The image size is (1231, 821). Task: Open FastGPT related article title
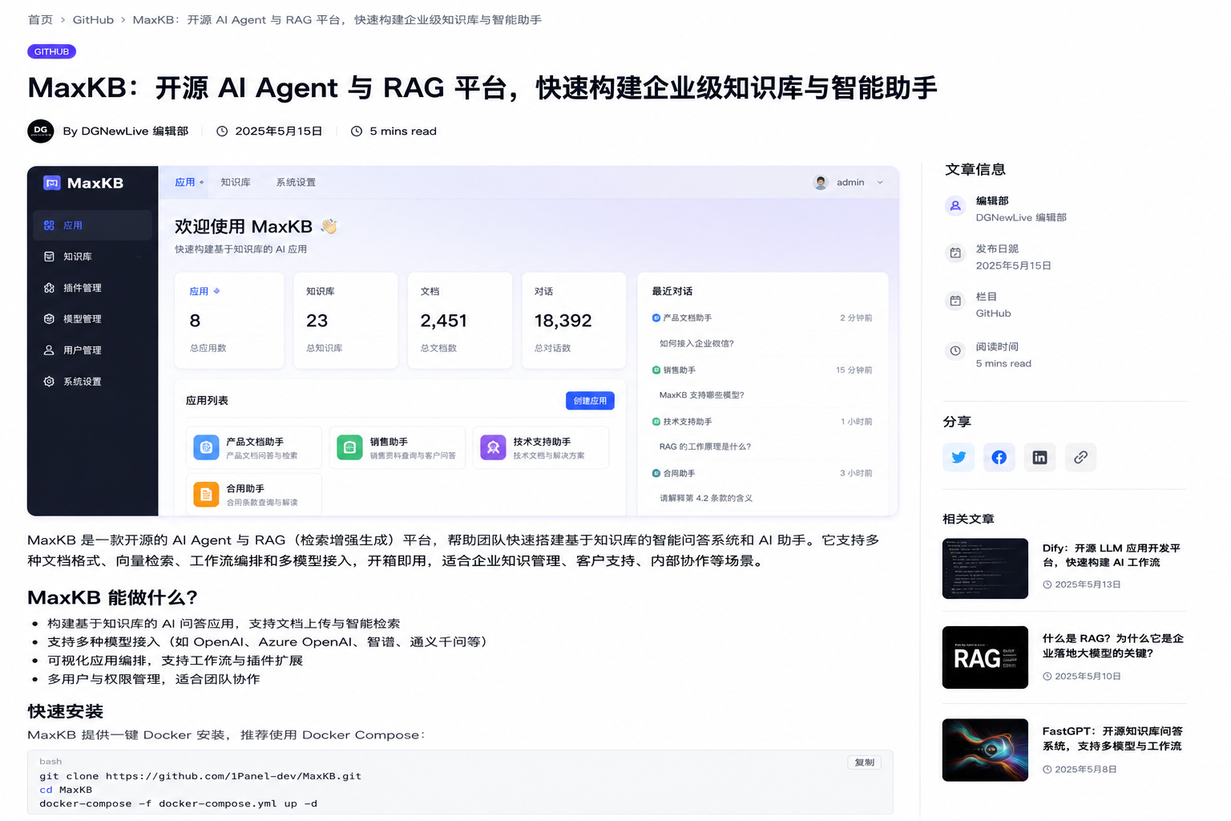(1112, 738)
